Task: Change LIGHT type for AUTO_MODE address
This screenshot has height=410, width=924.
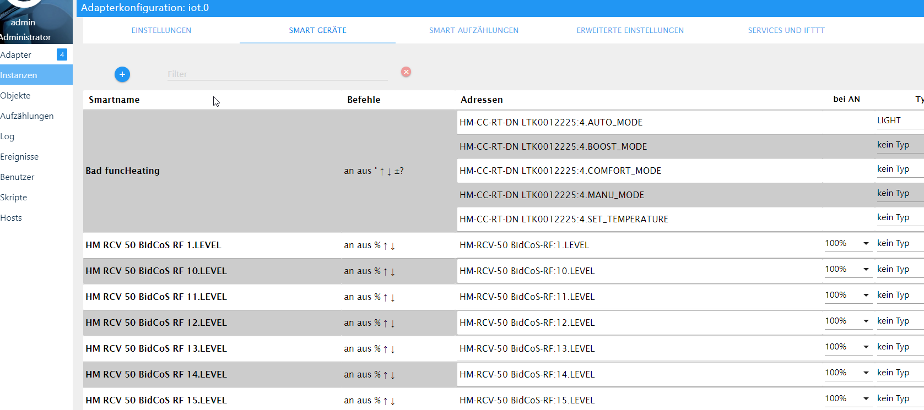Action: (900, 121)
